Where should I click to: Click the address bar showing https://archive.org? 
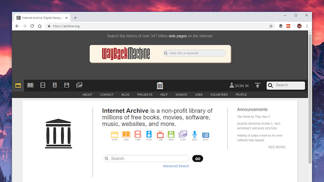pos(160,26)
